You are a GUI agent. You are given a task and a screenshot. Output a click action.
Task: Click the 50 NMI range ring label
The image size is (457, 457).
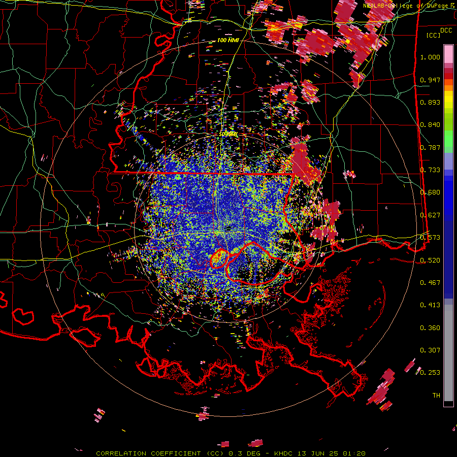pyautogui.click(x=228, y=135)
